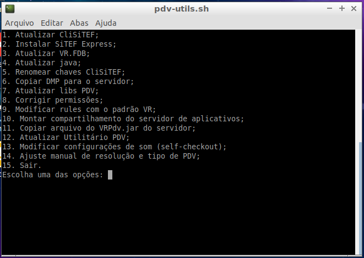Click the 'Copiar DMP para o servidor' line
Image resolution: width=364 pixels, height=258 pixels.
tap(68, 82)
